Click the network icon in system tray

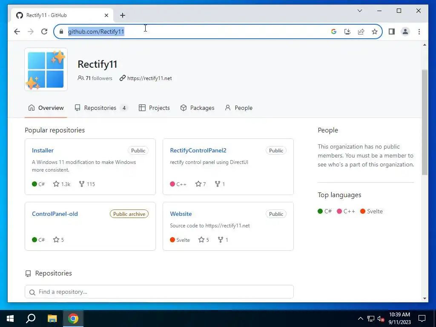(371, 318)
